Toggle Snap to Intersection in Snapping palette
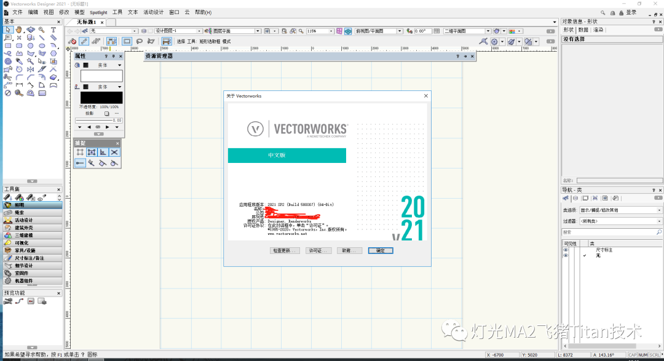 point(114,152)
